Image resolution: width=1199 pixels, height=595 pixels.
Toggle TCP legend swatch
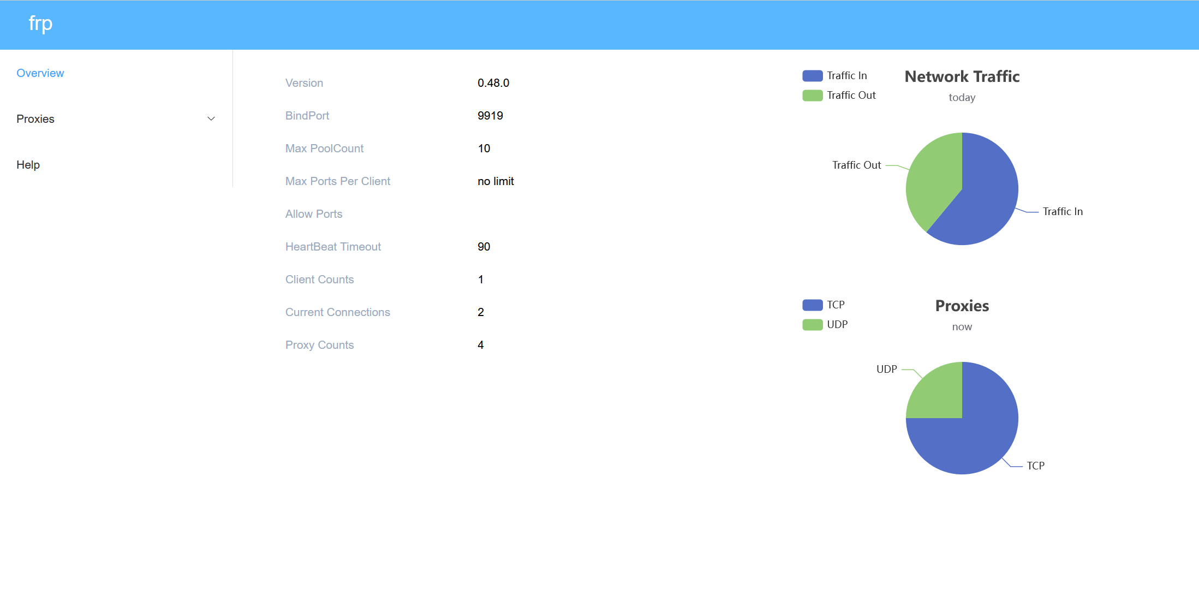[x=812, y=305]
